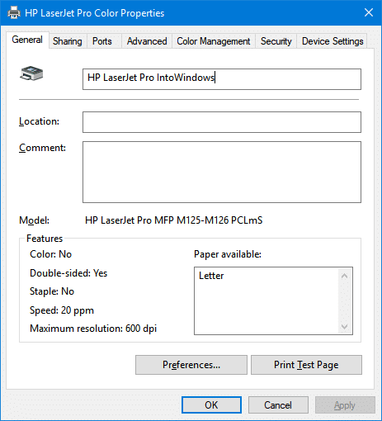Select Letter in the paper available list
Screen dimensions: 382x421
pos(211,276)
